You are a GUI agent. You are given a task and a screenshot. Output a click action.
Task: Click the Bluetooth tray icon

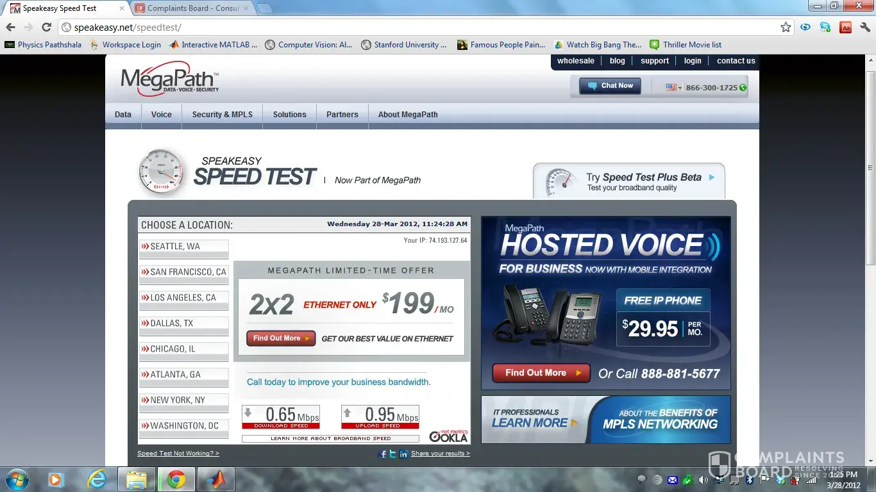tap(750, 480)
